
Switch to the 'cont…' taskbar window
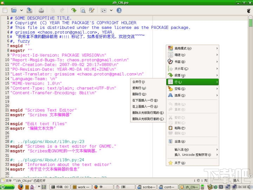pos(168,187)
